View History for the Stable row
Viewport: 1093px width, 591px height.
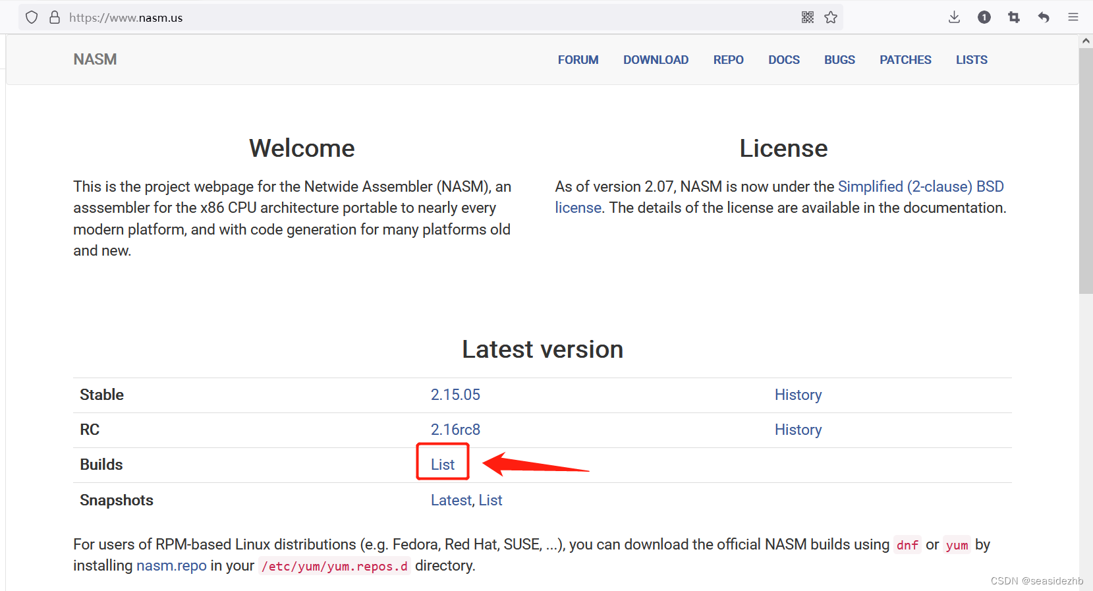click(798, 395)
